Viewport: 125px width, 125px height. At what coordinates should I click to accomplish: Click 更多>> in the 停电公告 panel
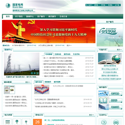point(92,115)
